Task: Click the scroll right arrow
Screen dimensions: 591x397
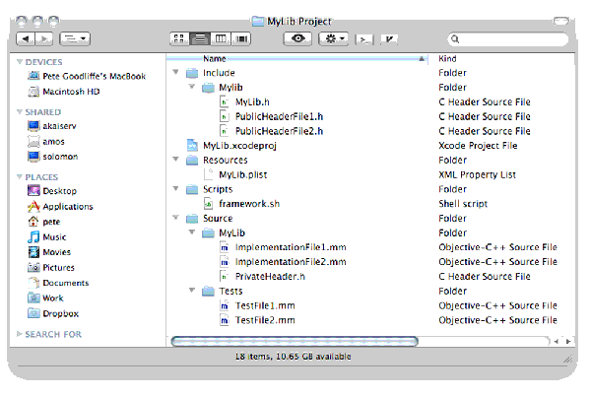Action: point(567,342)
